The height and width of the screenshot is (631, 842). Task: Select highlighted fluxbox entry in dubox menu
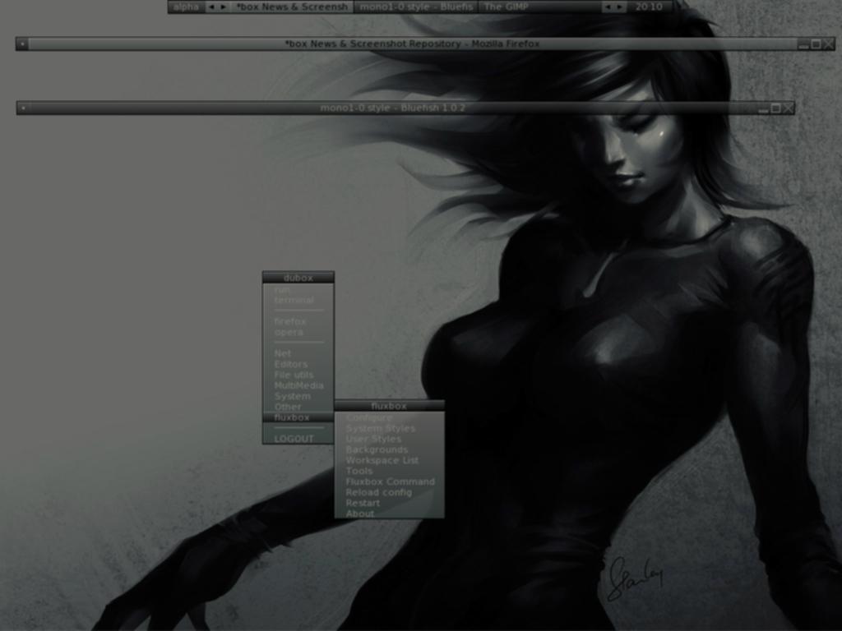[x=298, y=417]
